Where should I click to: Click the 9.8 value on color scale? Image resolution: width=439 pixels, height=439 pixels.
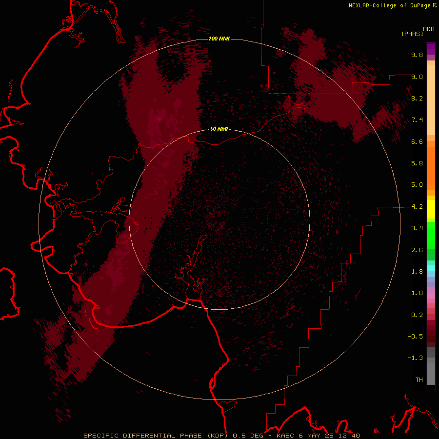point(417,55)
